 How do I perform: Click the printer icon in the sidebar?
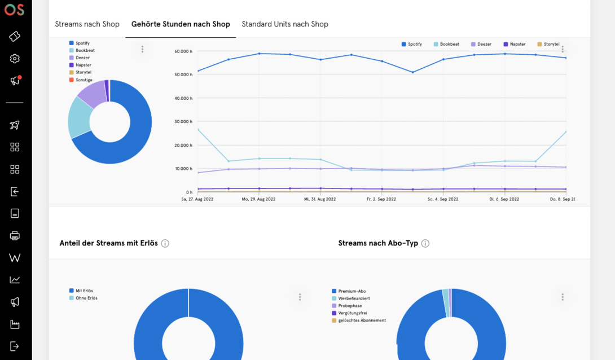coord(15,236)
